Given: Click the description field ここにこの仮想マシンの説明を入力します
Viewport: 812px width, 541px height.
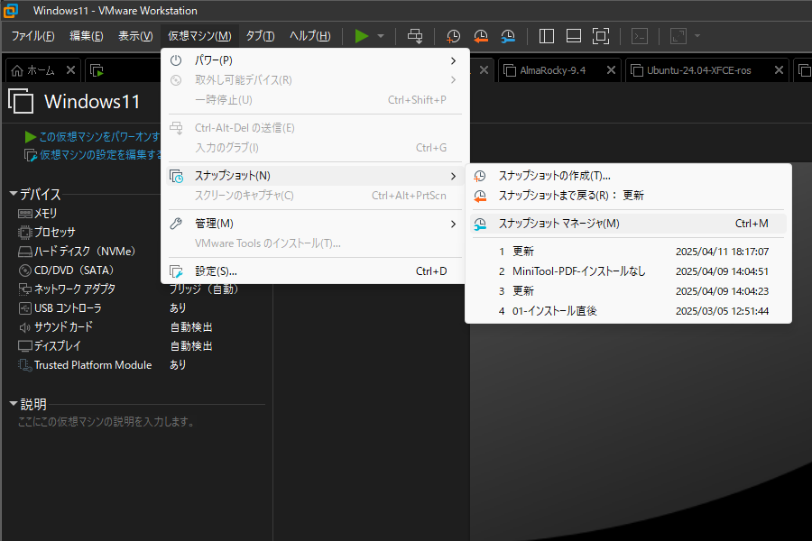Looking at the screenshot, I should (107, 422).
